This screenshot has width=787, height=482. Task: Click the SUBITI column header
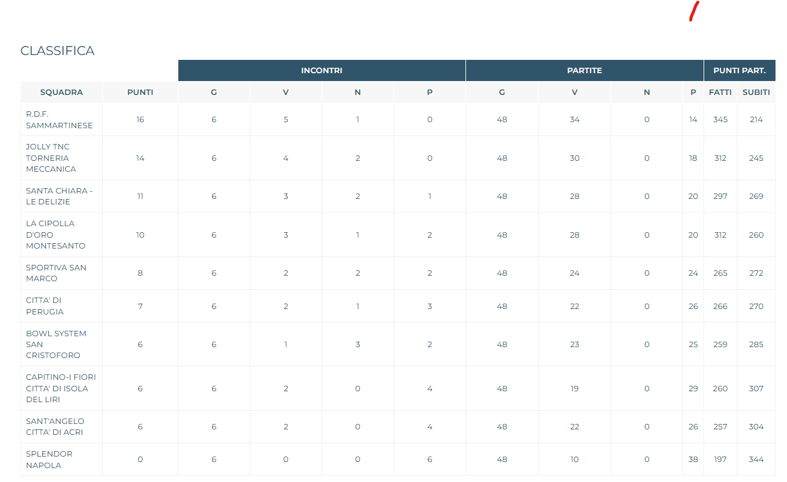click(x=756, y=93)
